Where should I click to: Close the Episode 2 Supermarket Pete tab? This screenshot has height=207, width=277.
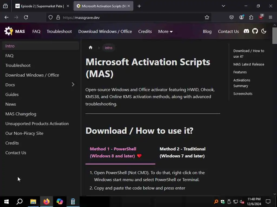pyautogui.click(x=68, y=6)
